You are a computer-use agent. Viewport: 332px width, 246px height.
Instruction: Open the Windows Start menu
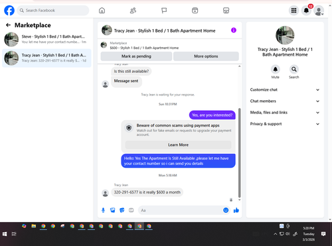(x=5, y=234)
